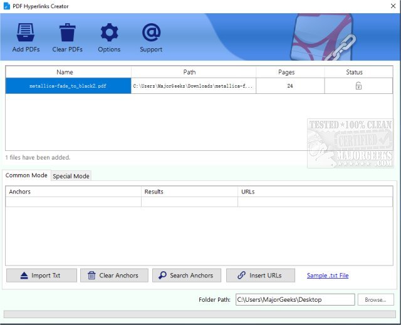Click the Name column header
401x325 pixels.
(x=65, y=72)
